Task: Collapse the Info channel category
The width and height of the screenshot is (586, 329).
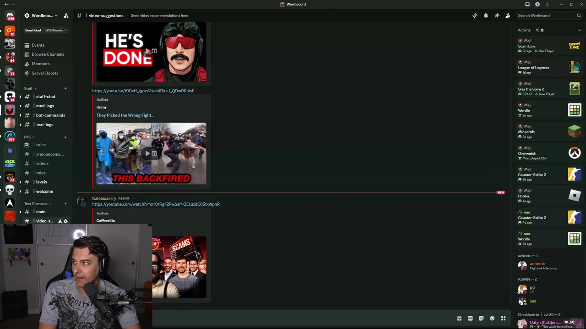Action: [29, 137]
